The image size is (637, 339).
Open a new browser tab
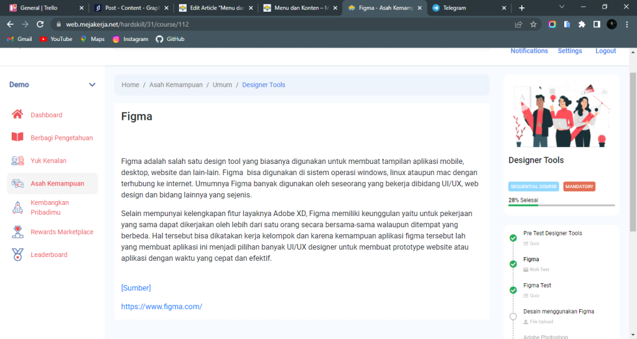point(522,7)
